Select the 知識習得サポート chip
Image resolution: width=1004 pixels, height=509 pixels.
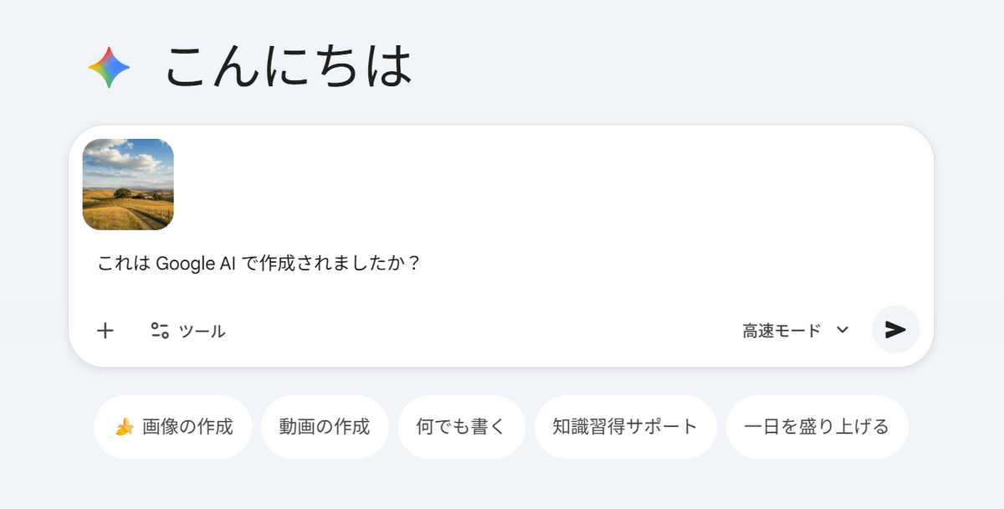click(625, 427)
